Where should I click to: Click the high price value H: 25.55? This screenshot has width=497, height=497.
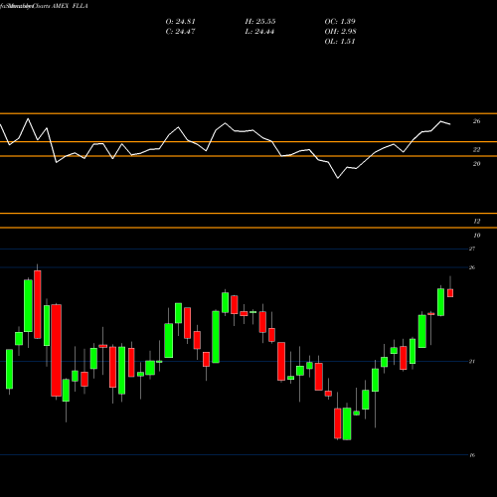260,22
